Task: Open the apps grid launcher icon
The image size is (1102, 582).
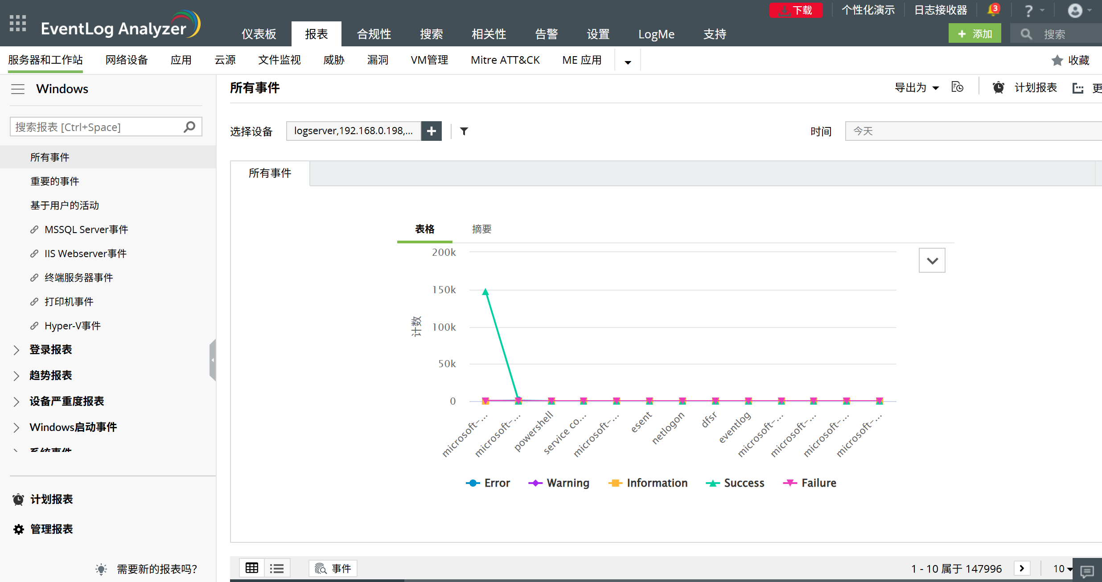Action: click(18, 23)
